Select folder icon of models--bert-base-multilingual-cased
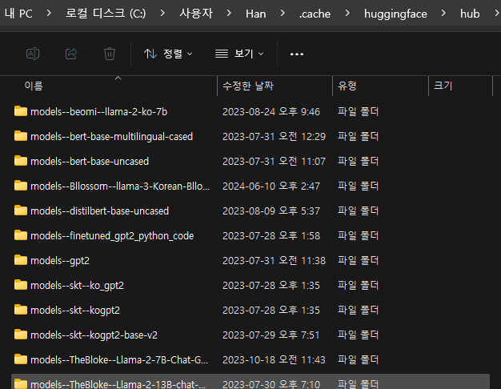The height and width of the screenshot is (389, 501). tap(21, 136)
